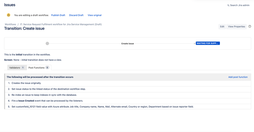Viewport: 254px width, 132px height.
Task: Switch to the Validators tab
Action: [17, 68]
